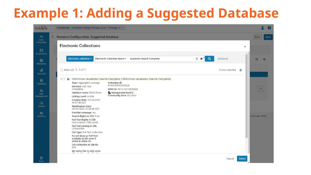Click the ExLibris logo
The height and width of the screenshot is (175, 311).
click(x=41, y=28)
